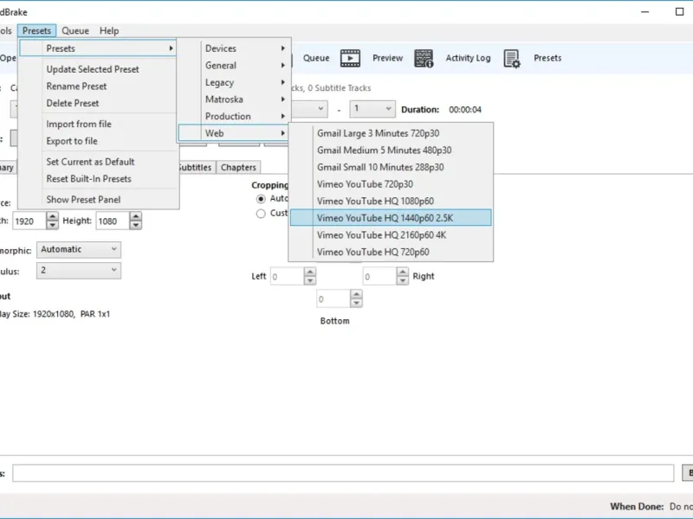Open the chapter end dropdown showing 1
Viewport: 693px width, 519px height.
point(372,109)
